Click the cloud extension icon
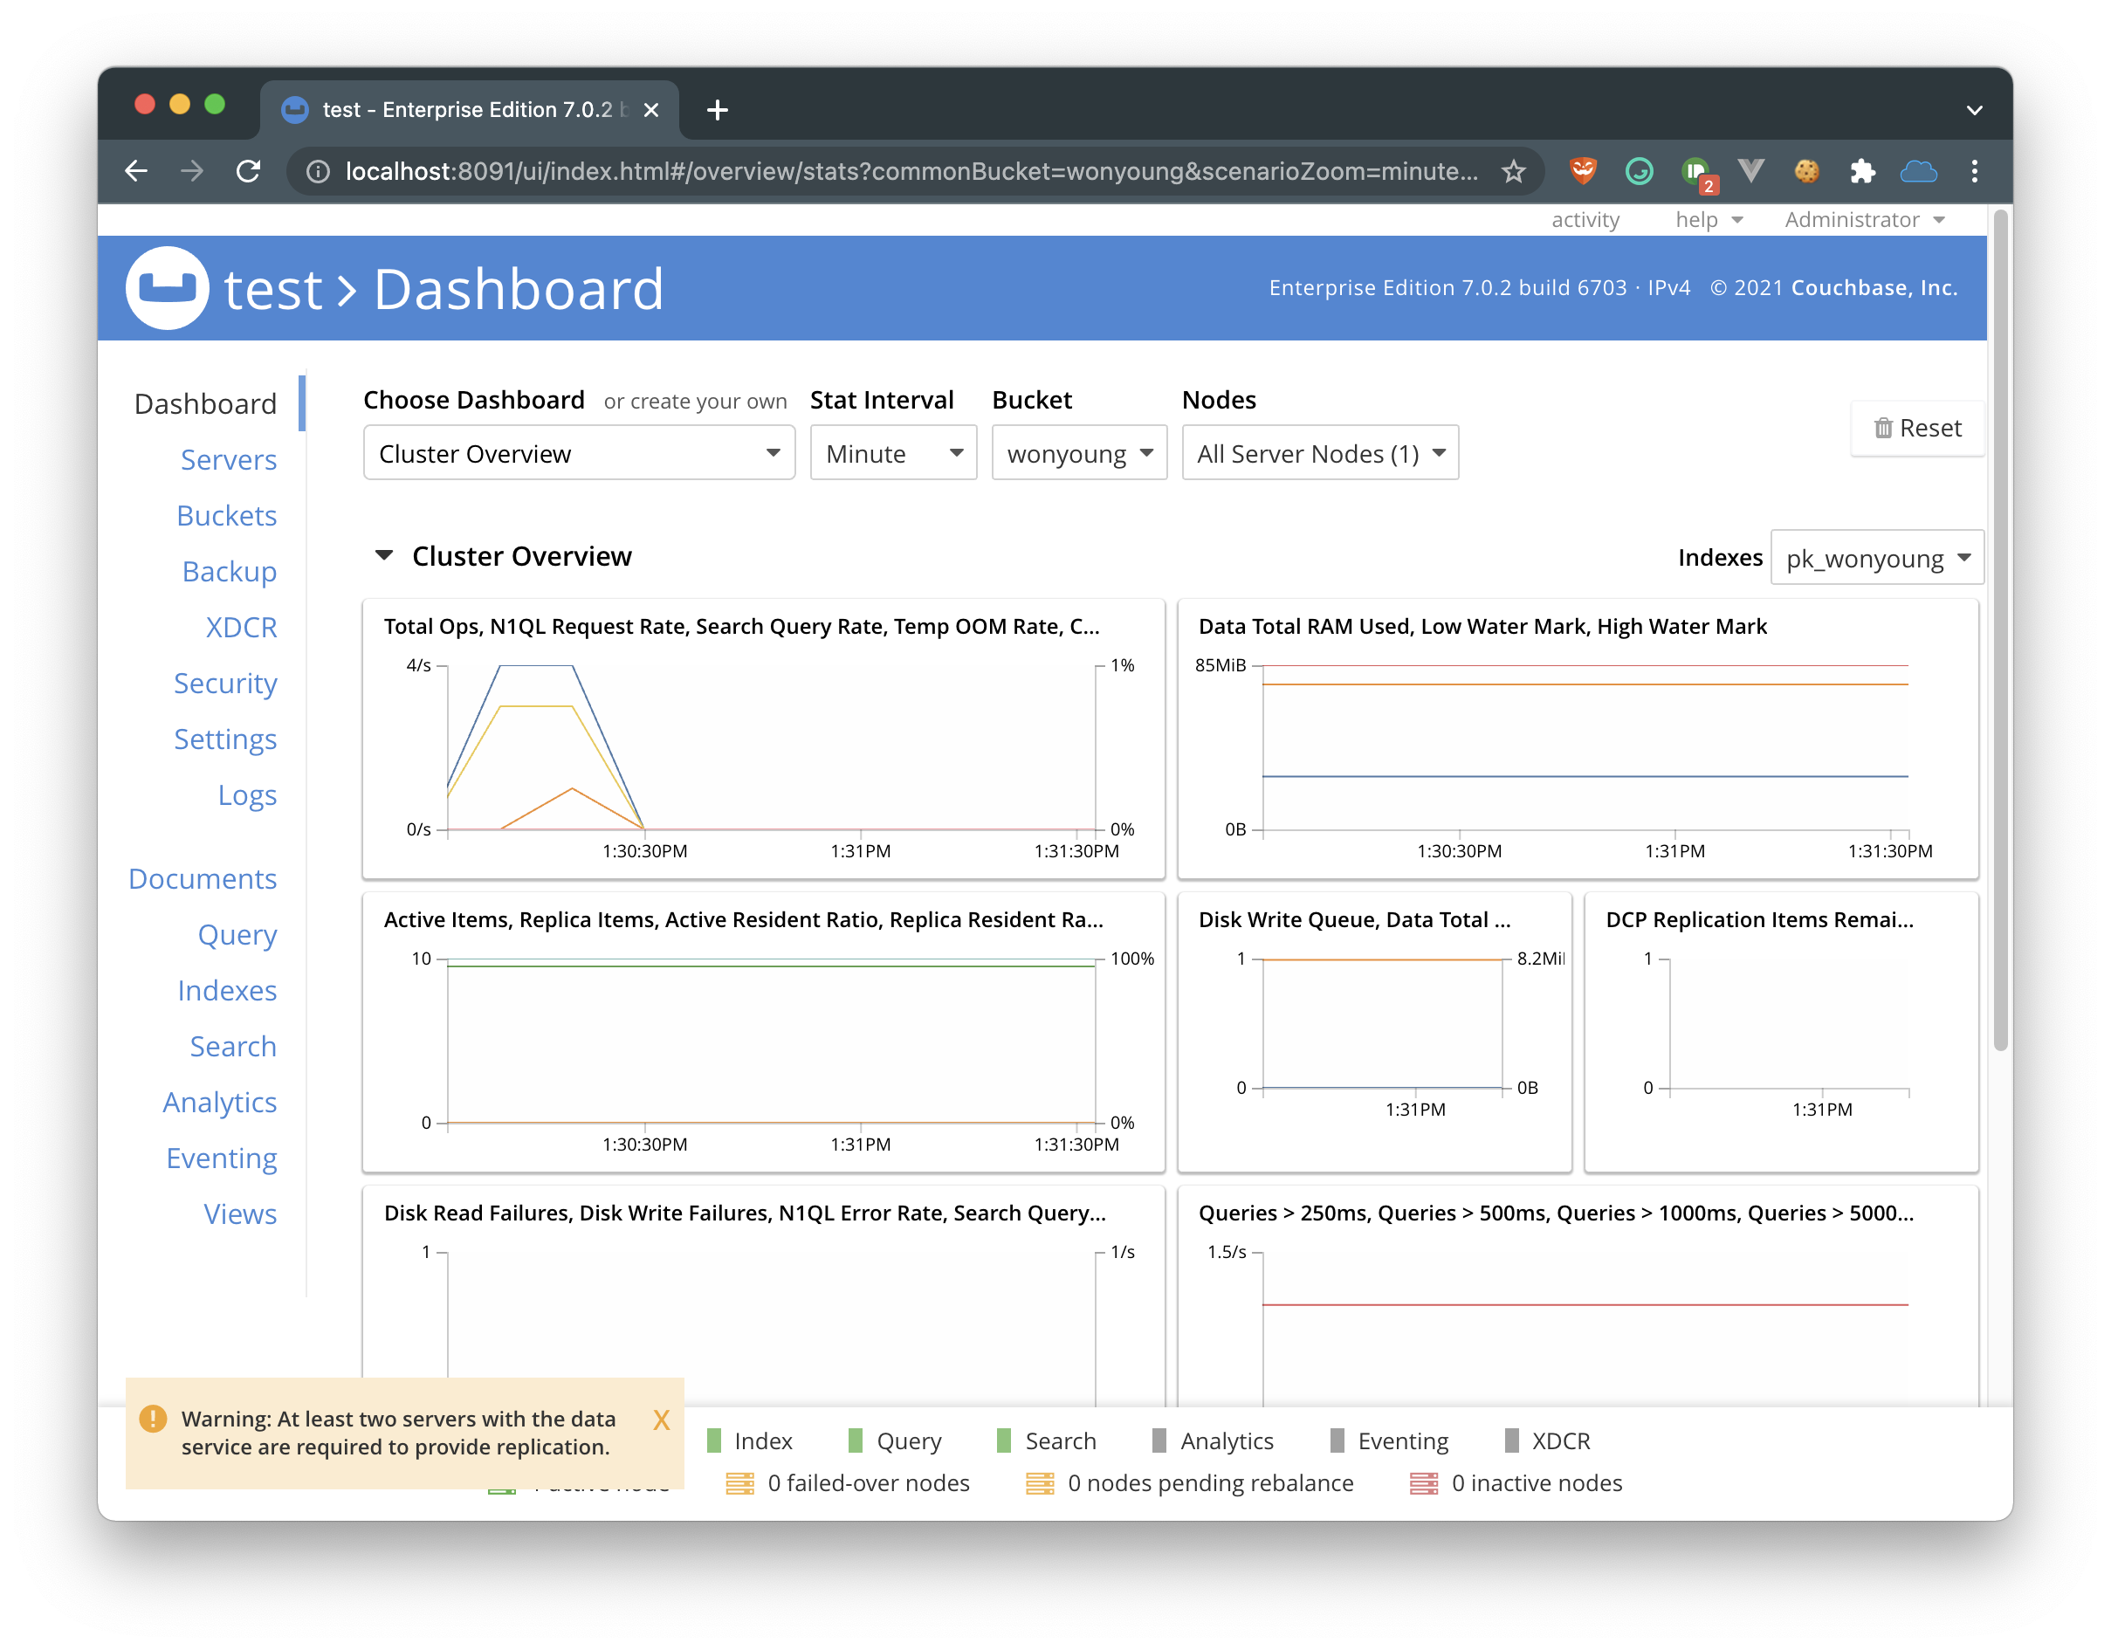Viewport: 2111px width, 1650px height. click(1918, 172)
